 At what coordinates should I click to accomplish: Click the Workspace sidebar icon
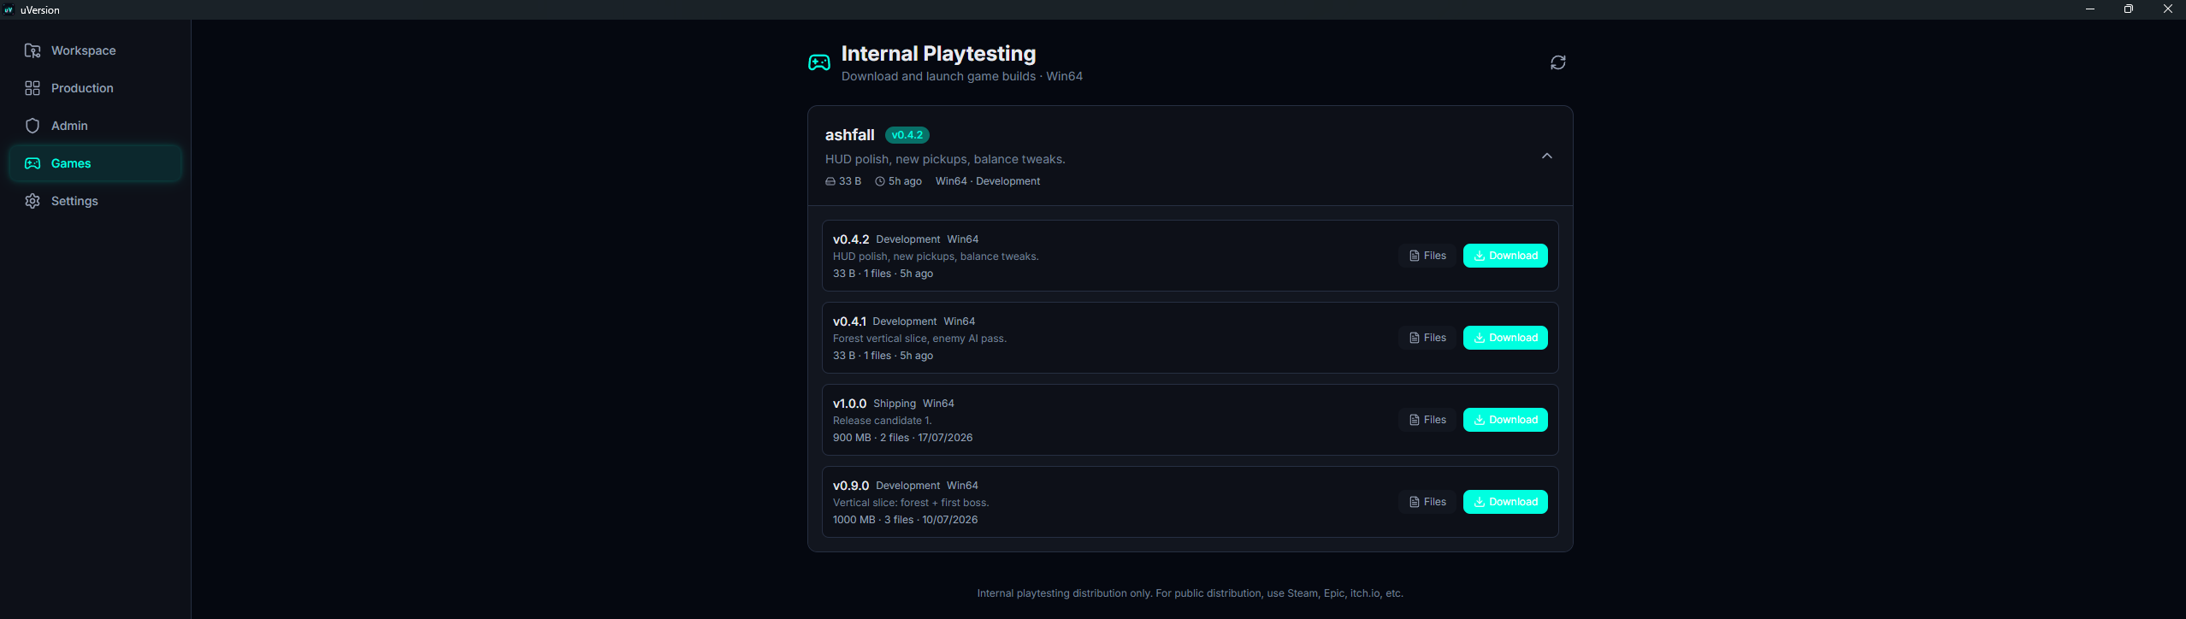(x=32, y=50)
